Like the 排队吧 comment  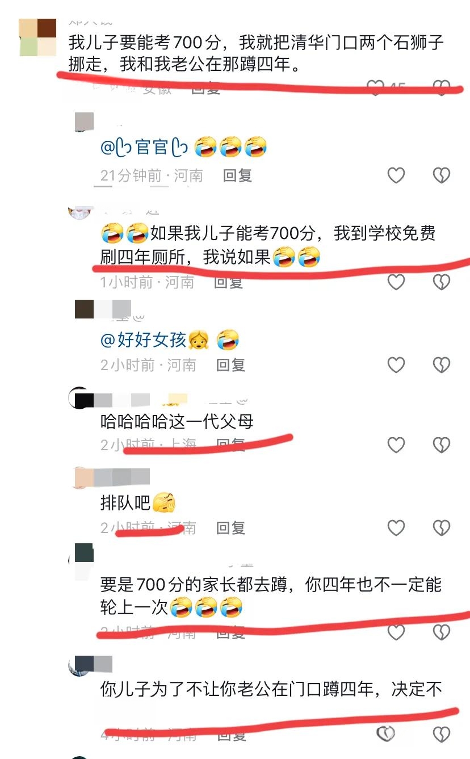coord(396,528)
